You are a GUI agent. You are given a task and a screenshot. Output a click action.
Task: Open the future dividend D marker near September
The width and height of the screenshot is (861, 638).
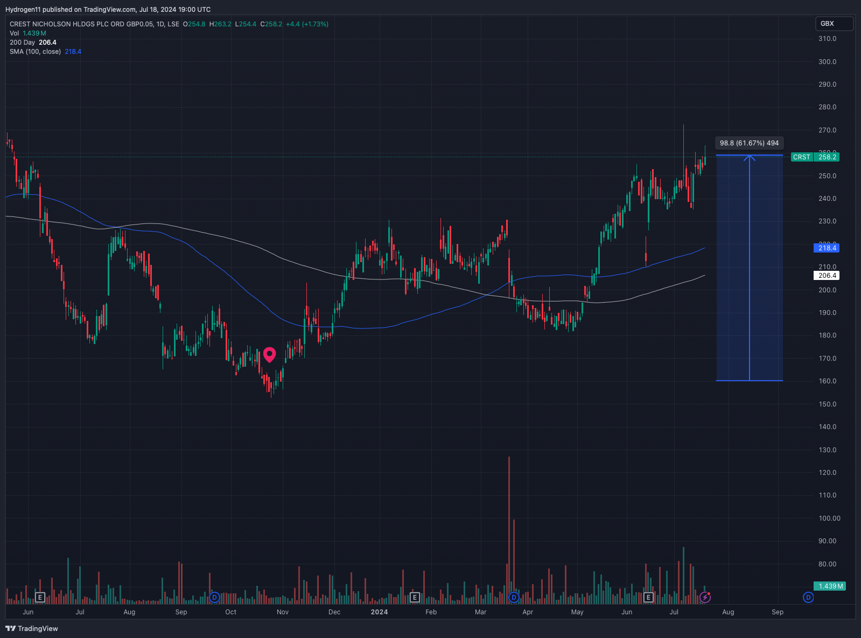click(x=808, y=597)
